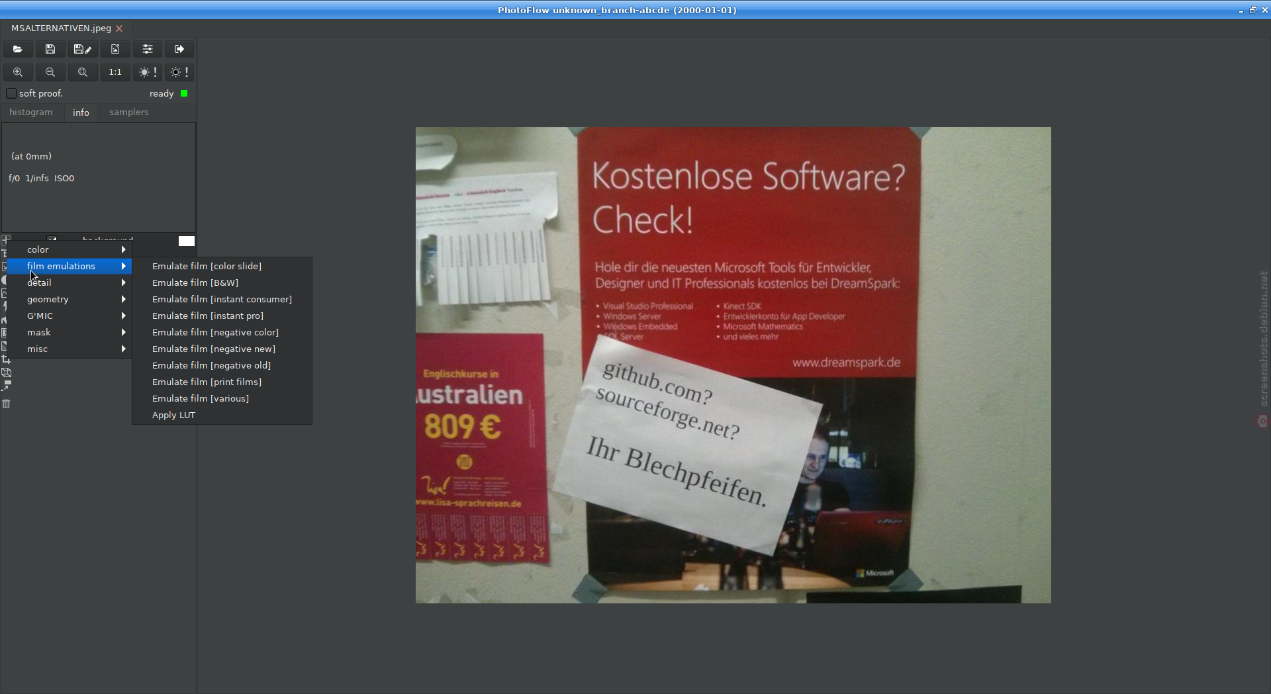
Task: Click the poster image in preview area
Action: pos(733,365)
